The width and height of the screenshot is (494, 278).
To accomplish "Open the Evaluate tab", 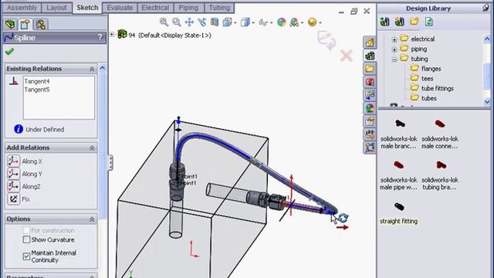I will pyautogui.click(x=120, y=8).
